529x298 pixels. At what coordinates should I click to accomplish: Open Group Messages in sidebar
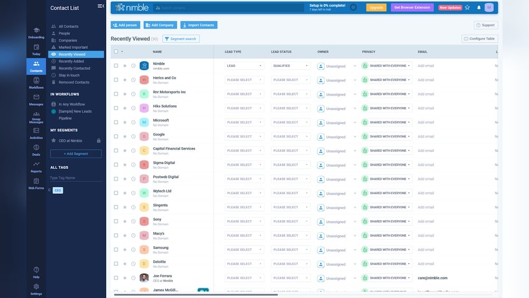point(36,116)
